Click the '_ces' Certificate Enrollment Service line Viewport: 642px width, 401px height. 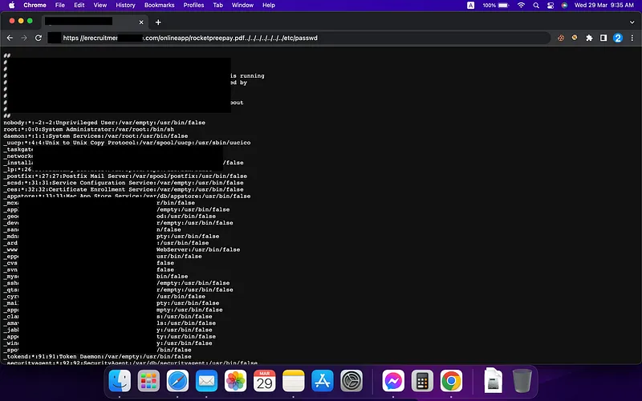point(124,189)
